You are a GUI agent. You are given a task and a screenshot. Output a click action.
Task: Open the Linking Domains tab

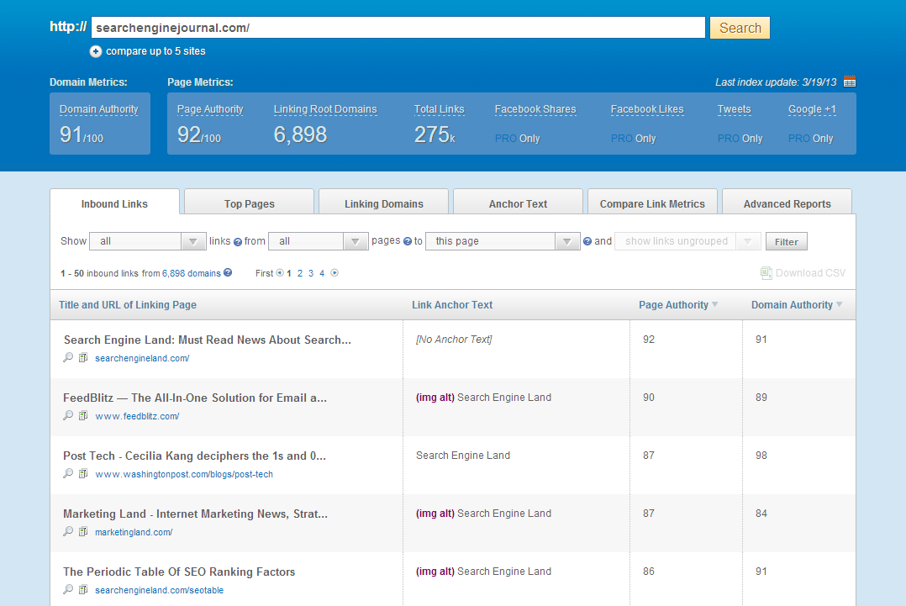pyautogui.click(x=383, y=203)
